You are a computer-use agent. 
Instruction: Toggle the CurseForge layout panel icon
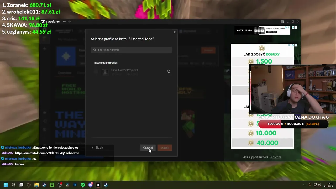coord(282,22)
